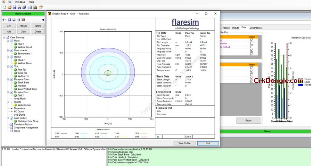This screenshot has width=311, height=166.
Task: Click the Export button in Plots tab
Action: point(249,120)
